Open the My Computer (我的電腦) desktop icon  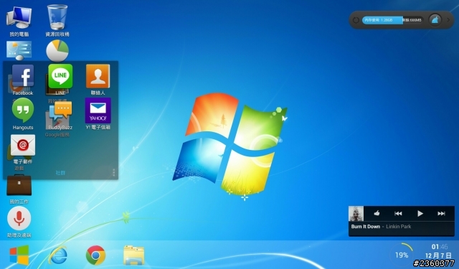click(x=19, y=17)
